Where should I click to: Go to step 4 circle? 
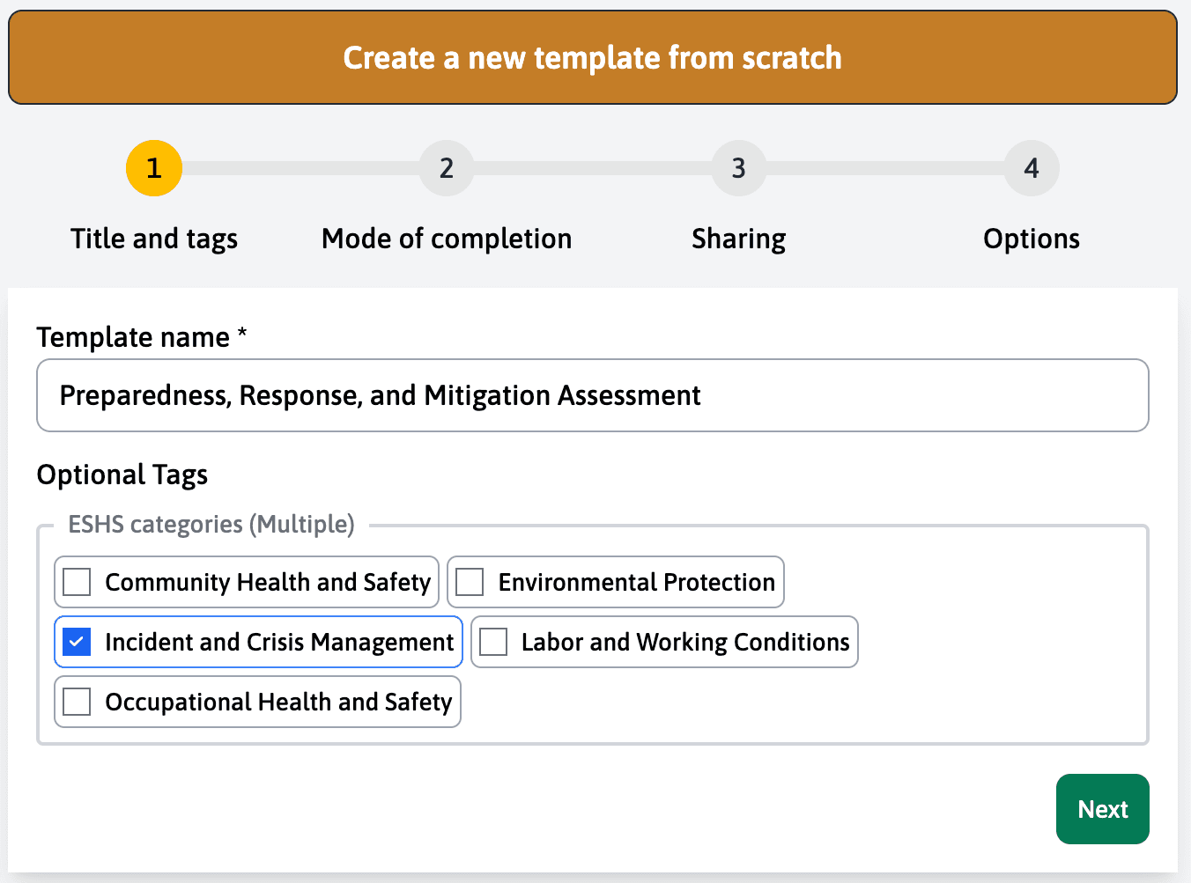coord(1031,168)
